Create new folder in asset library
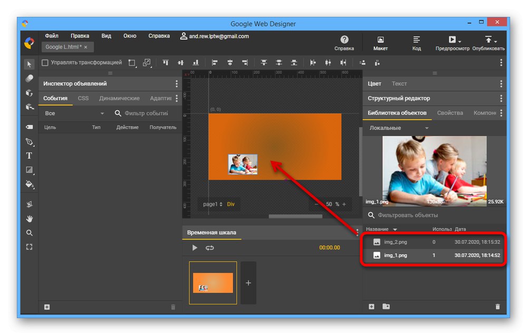This screenshot has height=335, width=527. pos(386,307)
